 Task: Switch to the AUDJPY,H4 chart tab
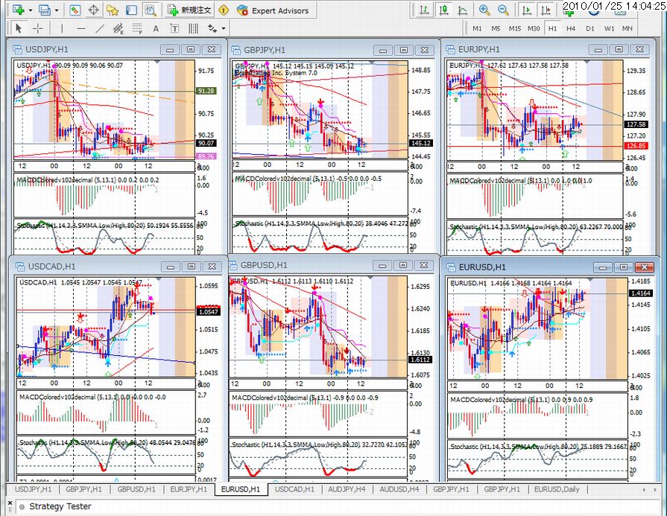tap(347, 489)
